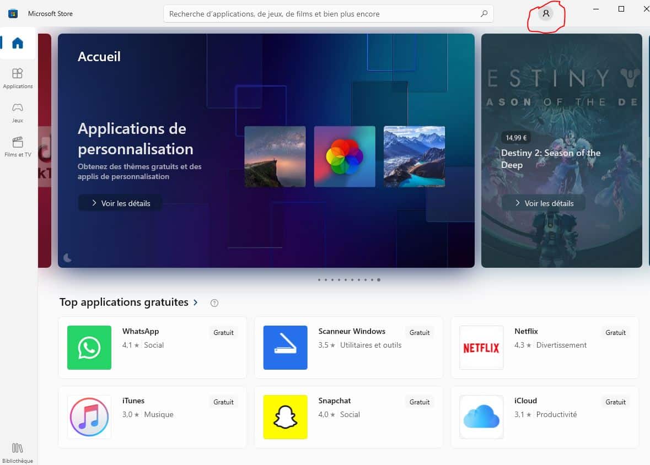Viewport: 650px width, 465px height.
Task: Expand Top applications gratuites with chevron
Action: pyautogui.click(x=195, y=302)
